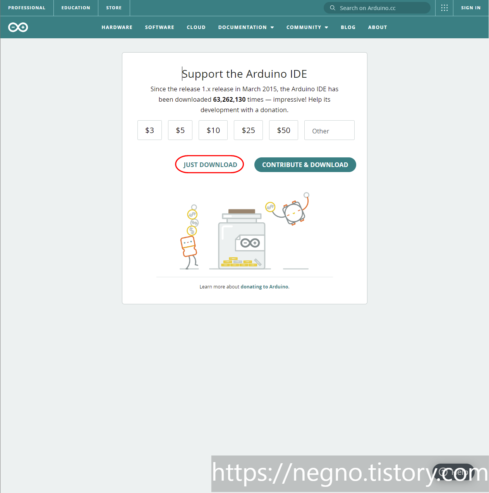Open the donating to Arduino link
Screen dimensions: 489x493
point(265,287)
